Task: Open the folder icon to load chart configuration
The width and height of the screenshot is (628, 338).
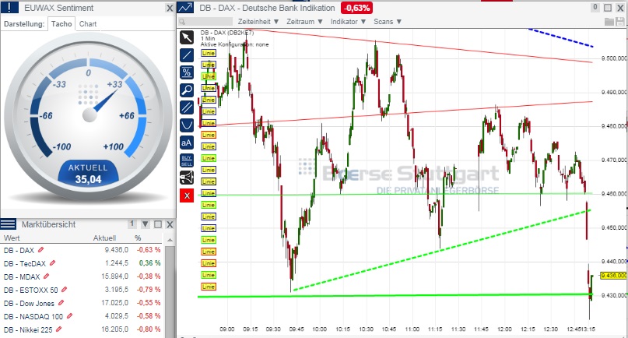Action: 609,22
